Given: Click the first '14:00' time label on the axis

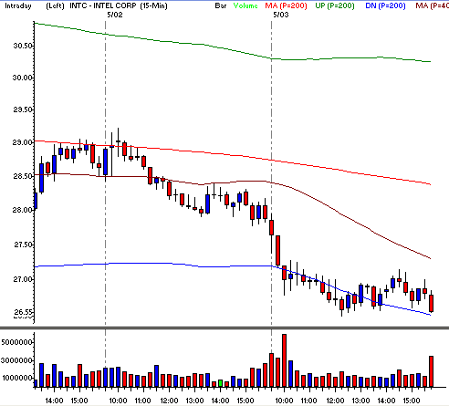Looking at the screenshot, I should tap(54, 401).
